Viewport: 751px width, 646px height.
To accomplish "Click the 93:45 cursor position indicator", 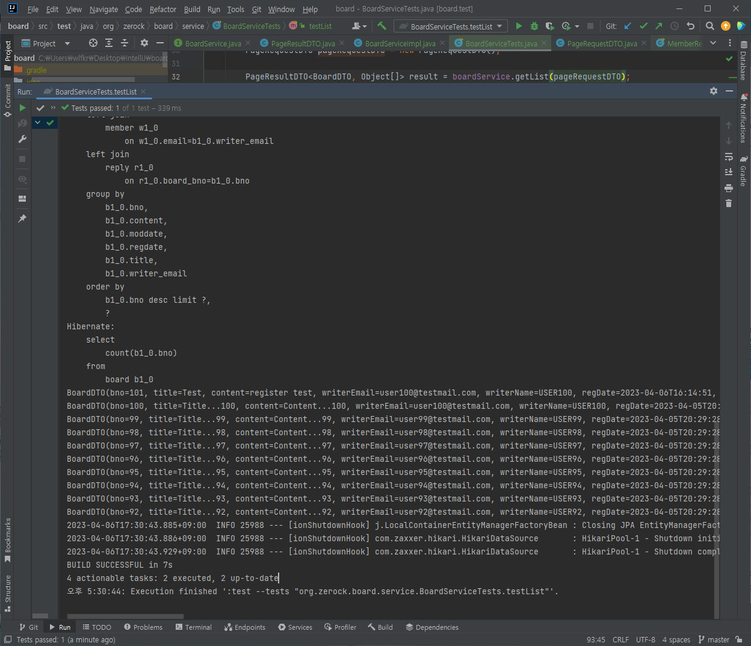I will point(596,639).
